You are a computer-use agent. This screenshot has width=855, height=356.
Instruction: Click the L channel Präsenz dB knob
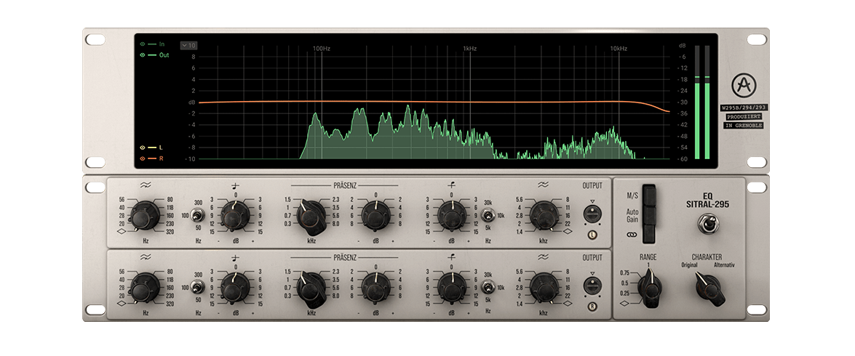(x=375, y=216)
